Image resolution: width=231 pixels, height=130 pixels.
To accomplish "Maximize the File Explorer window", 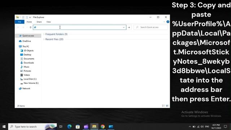I will tap(158, 17).
